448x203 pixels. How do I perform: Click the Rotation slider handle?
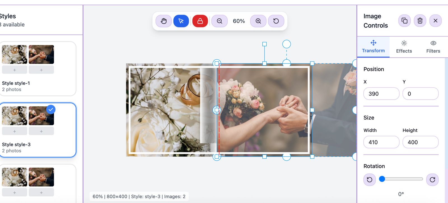click(382, 179)
